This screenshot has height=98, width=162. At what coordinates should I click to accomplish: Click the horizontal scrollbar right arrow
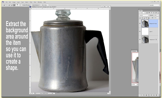pyautogui.click(x=108, y=93)
